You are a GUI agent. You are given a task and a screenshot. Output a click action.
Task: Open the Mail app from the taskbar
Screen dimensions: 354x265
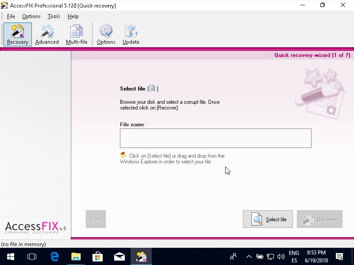tap(119, 256)
